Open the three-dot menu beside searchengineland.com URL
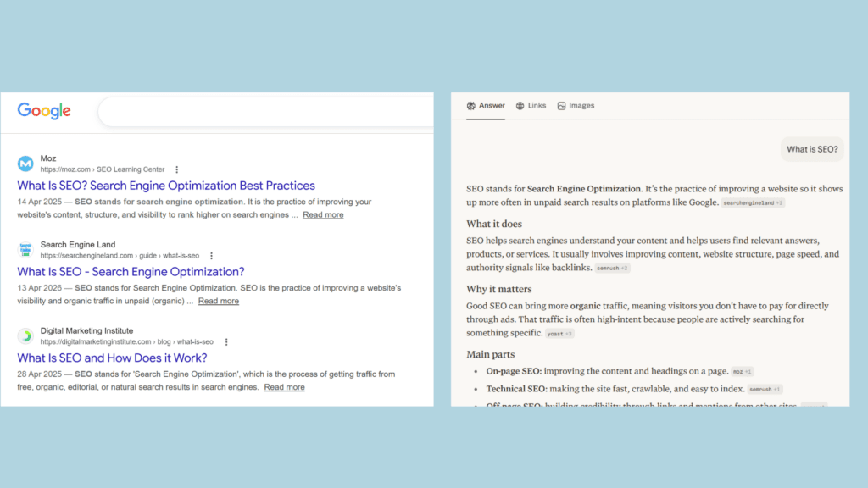 coord(211,256)
